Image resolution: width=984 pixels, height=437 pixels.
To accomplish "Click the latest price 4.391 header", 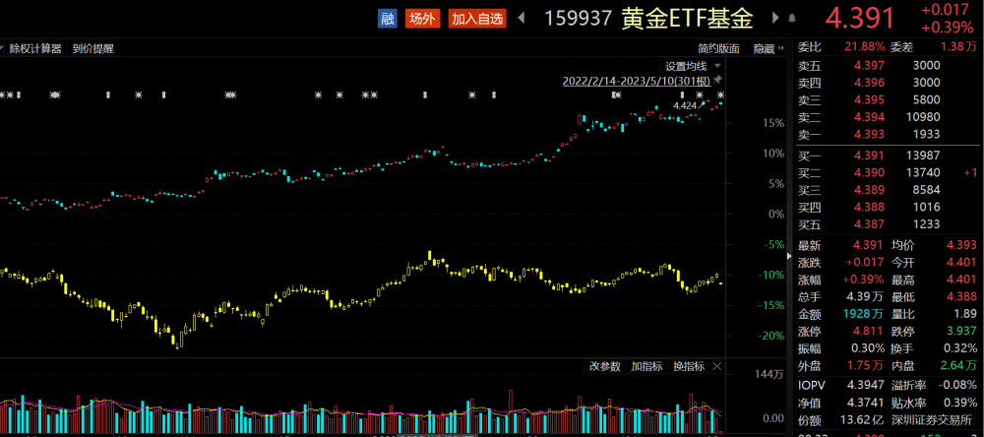I will (x=859, y=18).
